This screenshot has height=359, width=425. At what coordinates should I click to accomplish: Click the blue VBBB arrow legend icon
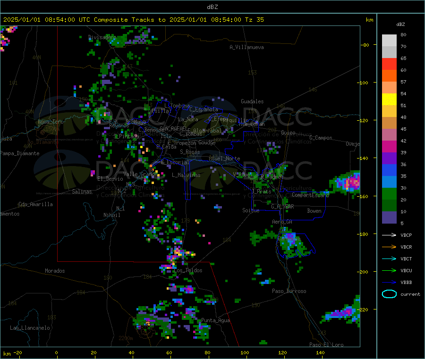(389, 282)
